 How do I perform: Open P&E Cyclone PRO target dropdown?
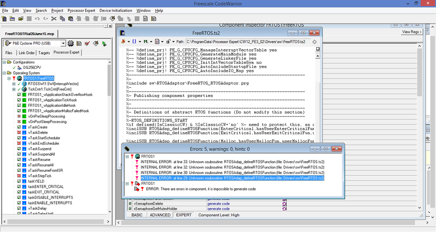pos(63,43)
